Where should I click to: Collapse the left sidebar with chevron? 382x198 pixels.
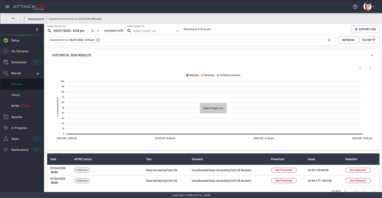point(37,30)
